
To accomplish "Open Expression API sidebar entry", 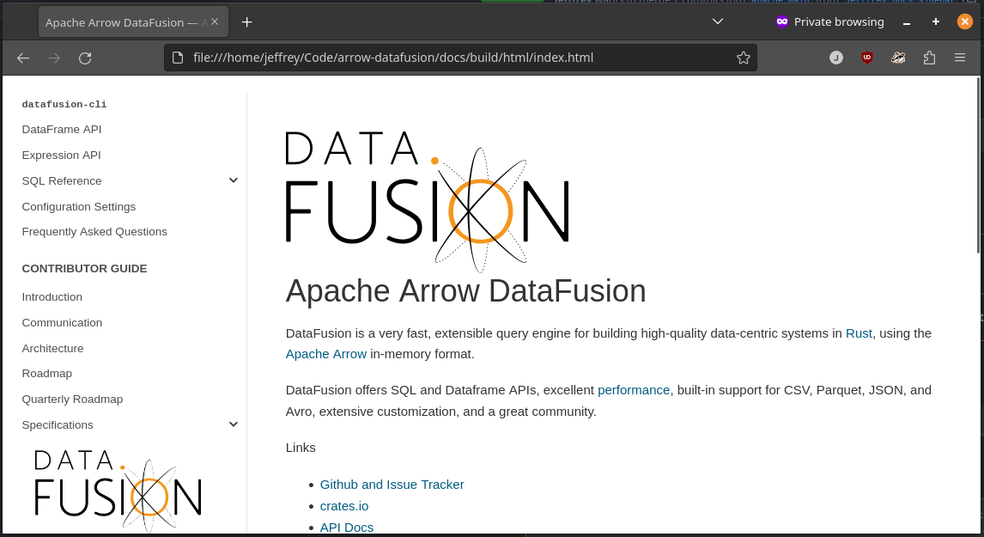I will point(62,156).
